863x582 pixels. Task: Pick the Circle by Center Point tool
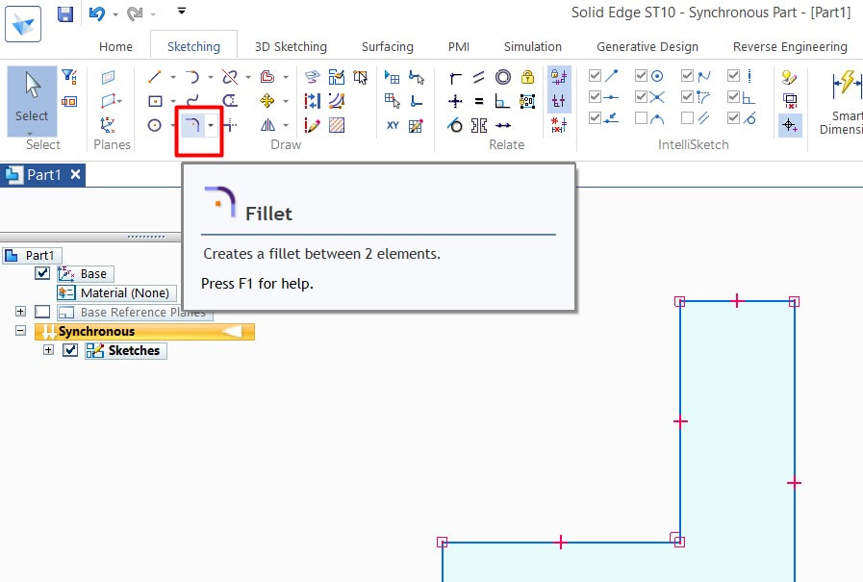tap(154, 125)
